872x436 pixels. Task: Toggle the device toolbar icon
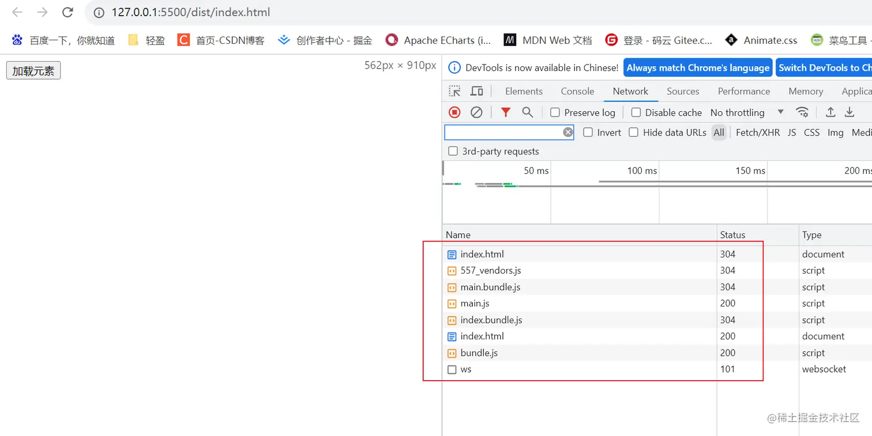(476, 91)
